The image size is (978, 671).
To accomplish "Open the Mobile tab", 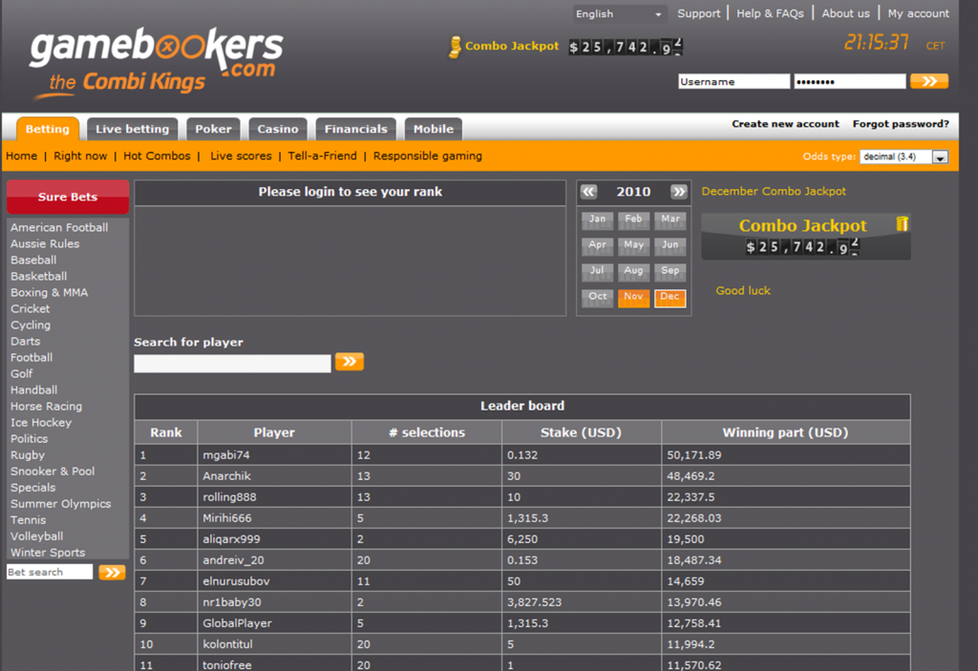I will coord(433,129).
